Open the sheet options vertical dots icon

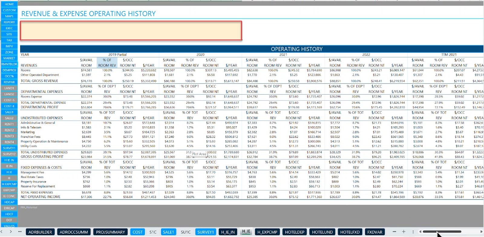[x=413, y=232]
